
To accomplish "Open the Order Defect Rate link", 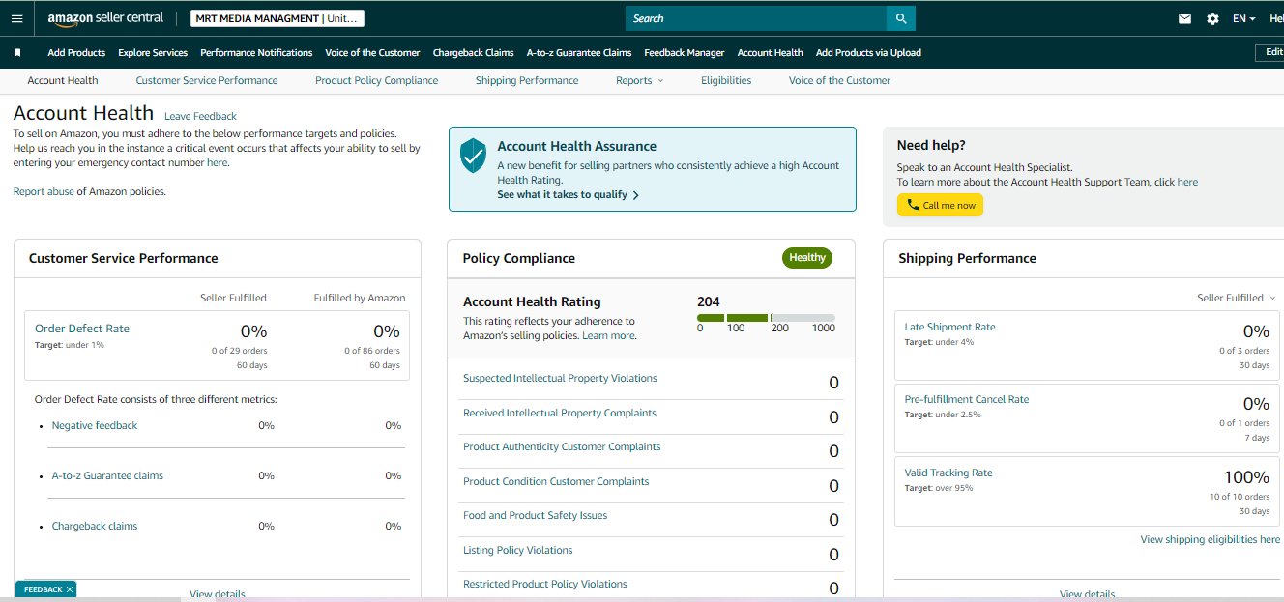I will (82, 329).
